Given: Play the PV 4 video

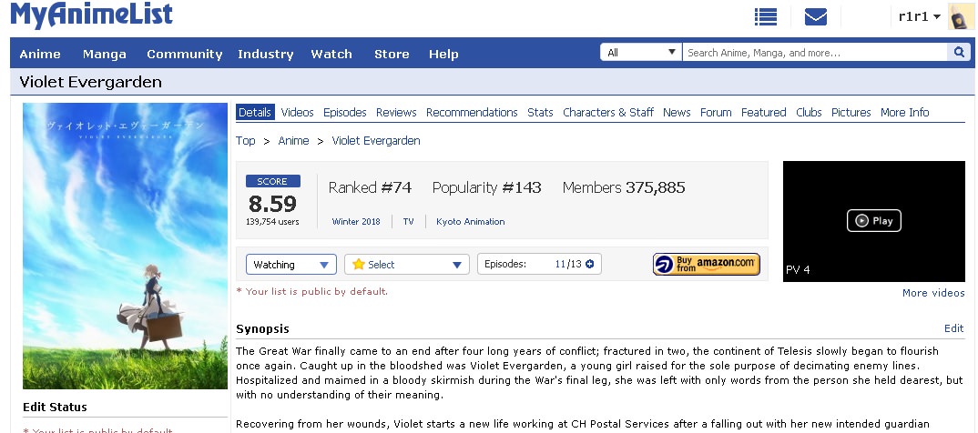Looking at the screenshot, I should coord(874,220).
